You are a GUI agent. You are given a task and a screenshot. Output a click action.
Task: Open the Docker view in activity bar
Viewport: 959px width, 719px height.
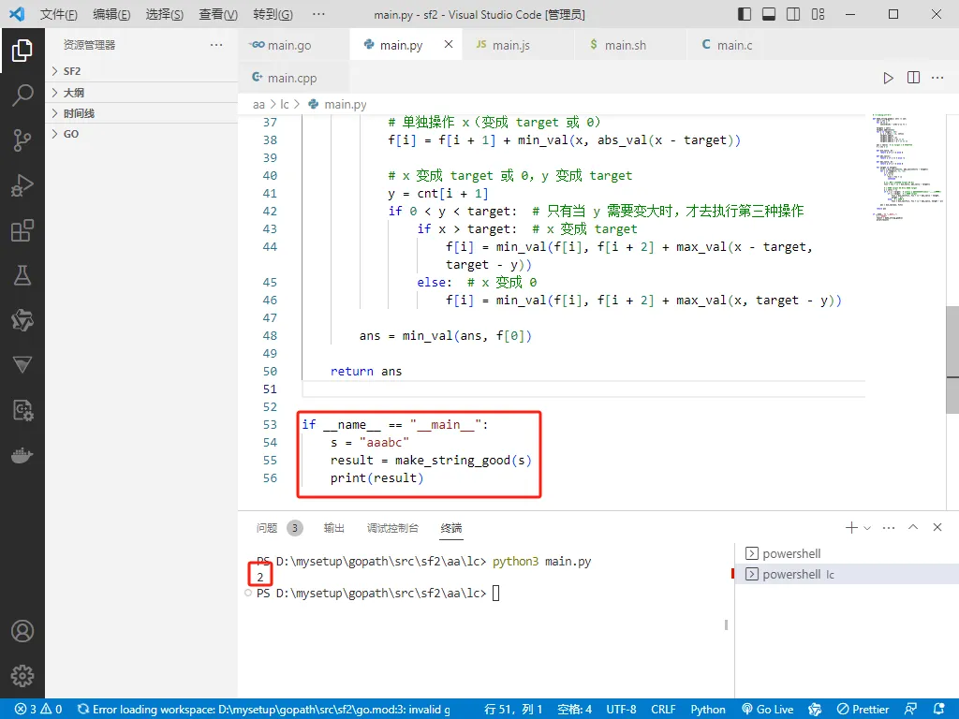(x=22, y=456)
